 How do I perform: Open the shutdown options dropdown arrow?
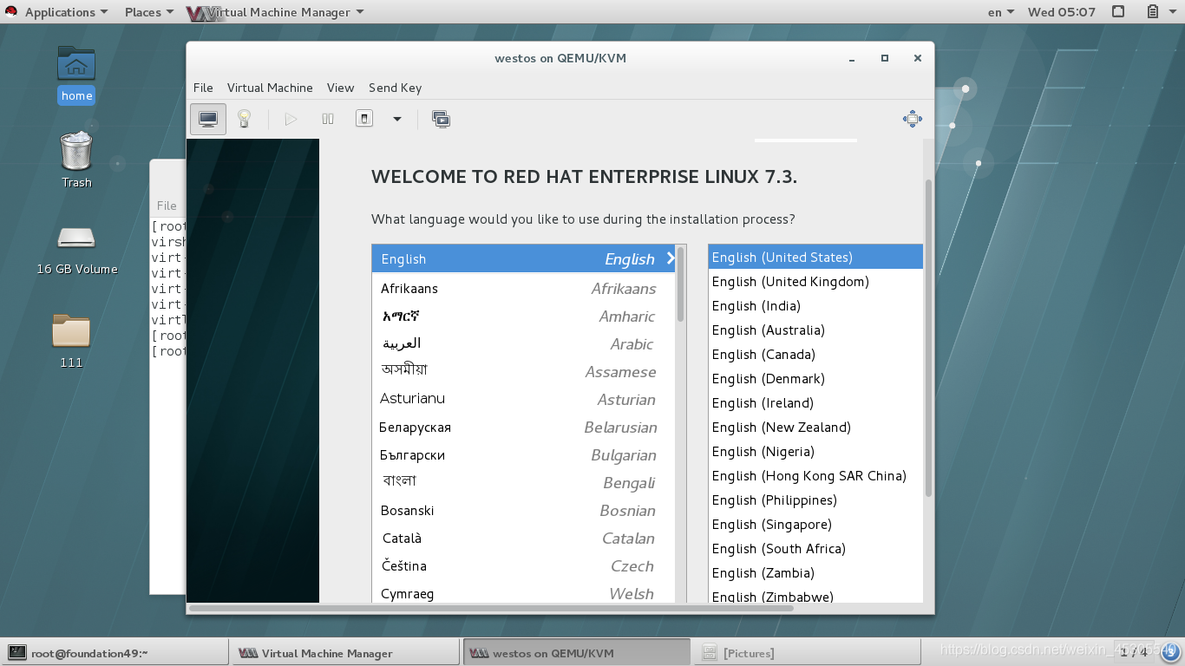397,119
